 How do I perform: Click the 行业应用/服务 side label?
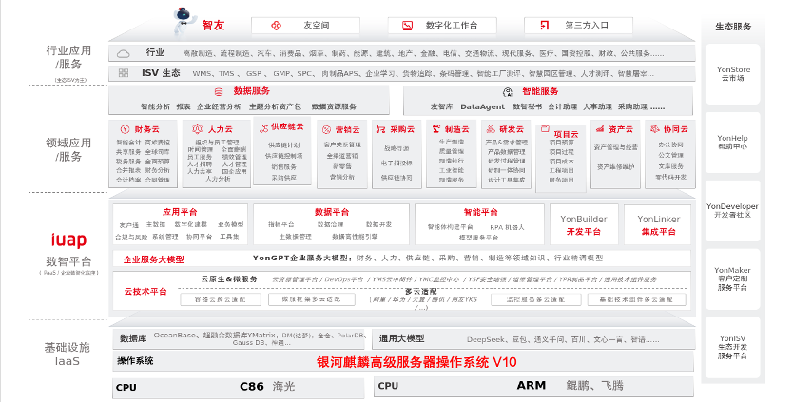point(68,57)
